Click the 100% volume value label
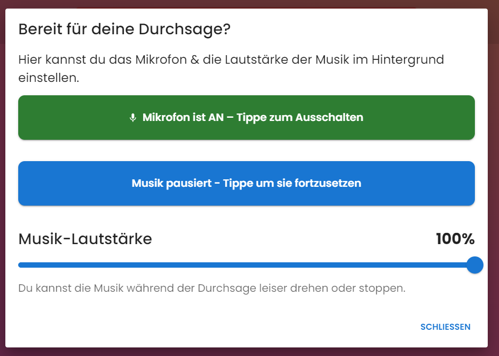This screenshot has height=356, width=499. [455, 239]
